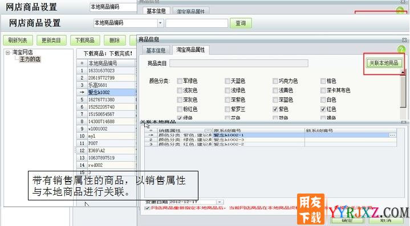Select the 淘宝商品属性 tab
This screenshot has height=226, width=410.
pos(190,50)
